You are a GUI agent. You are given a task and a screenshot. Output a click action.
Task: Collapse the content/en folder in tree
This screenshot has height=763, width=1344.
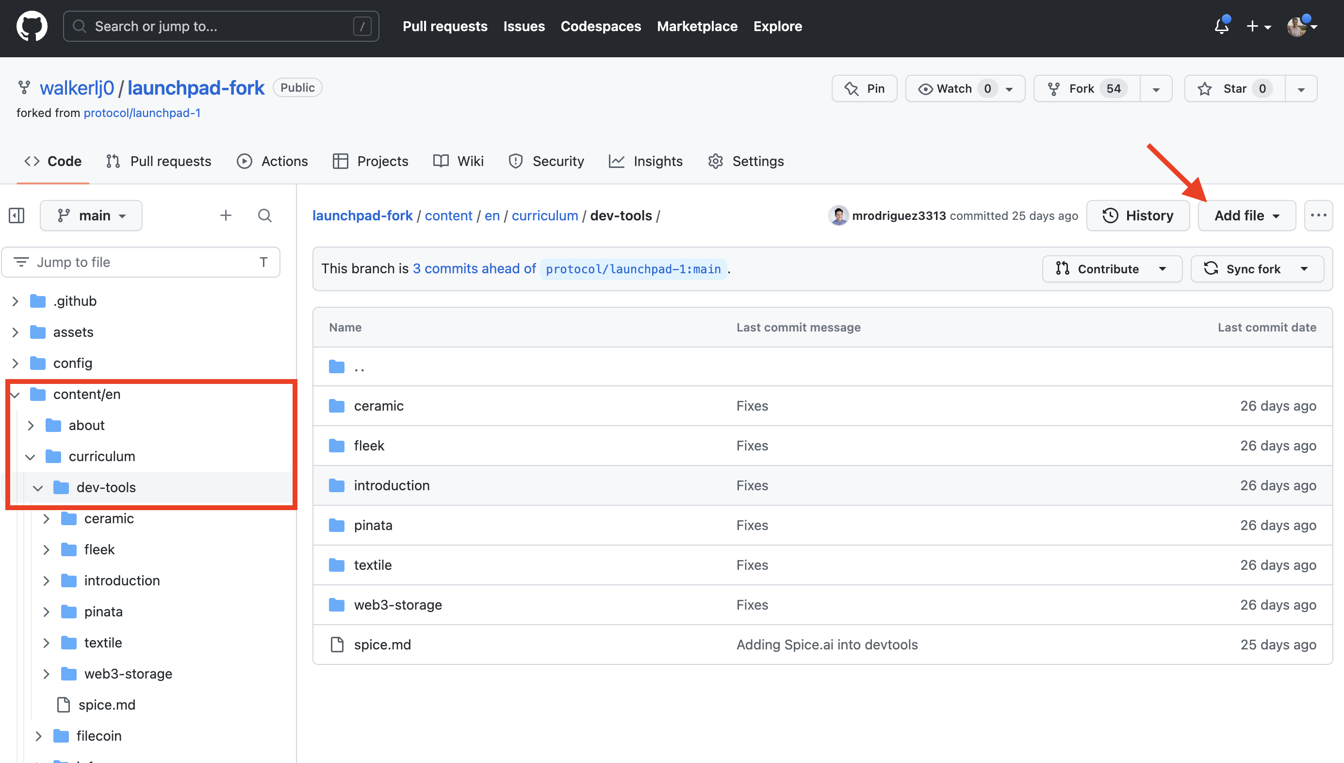tap(15, 394)
